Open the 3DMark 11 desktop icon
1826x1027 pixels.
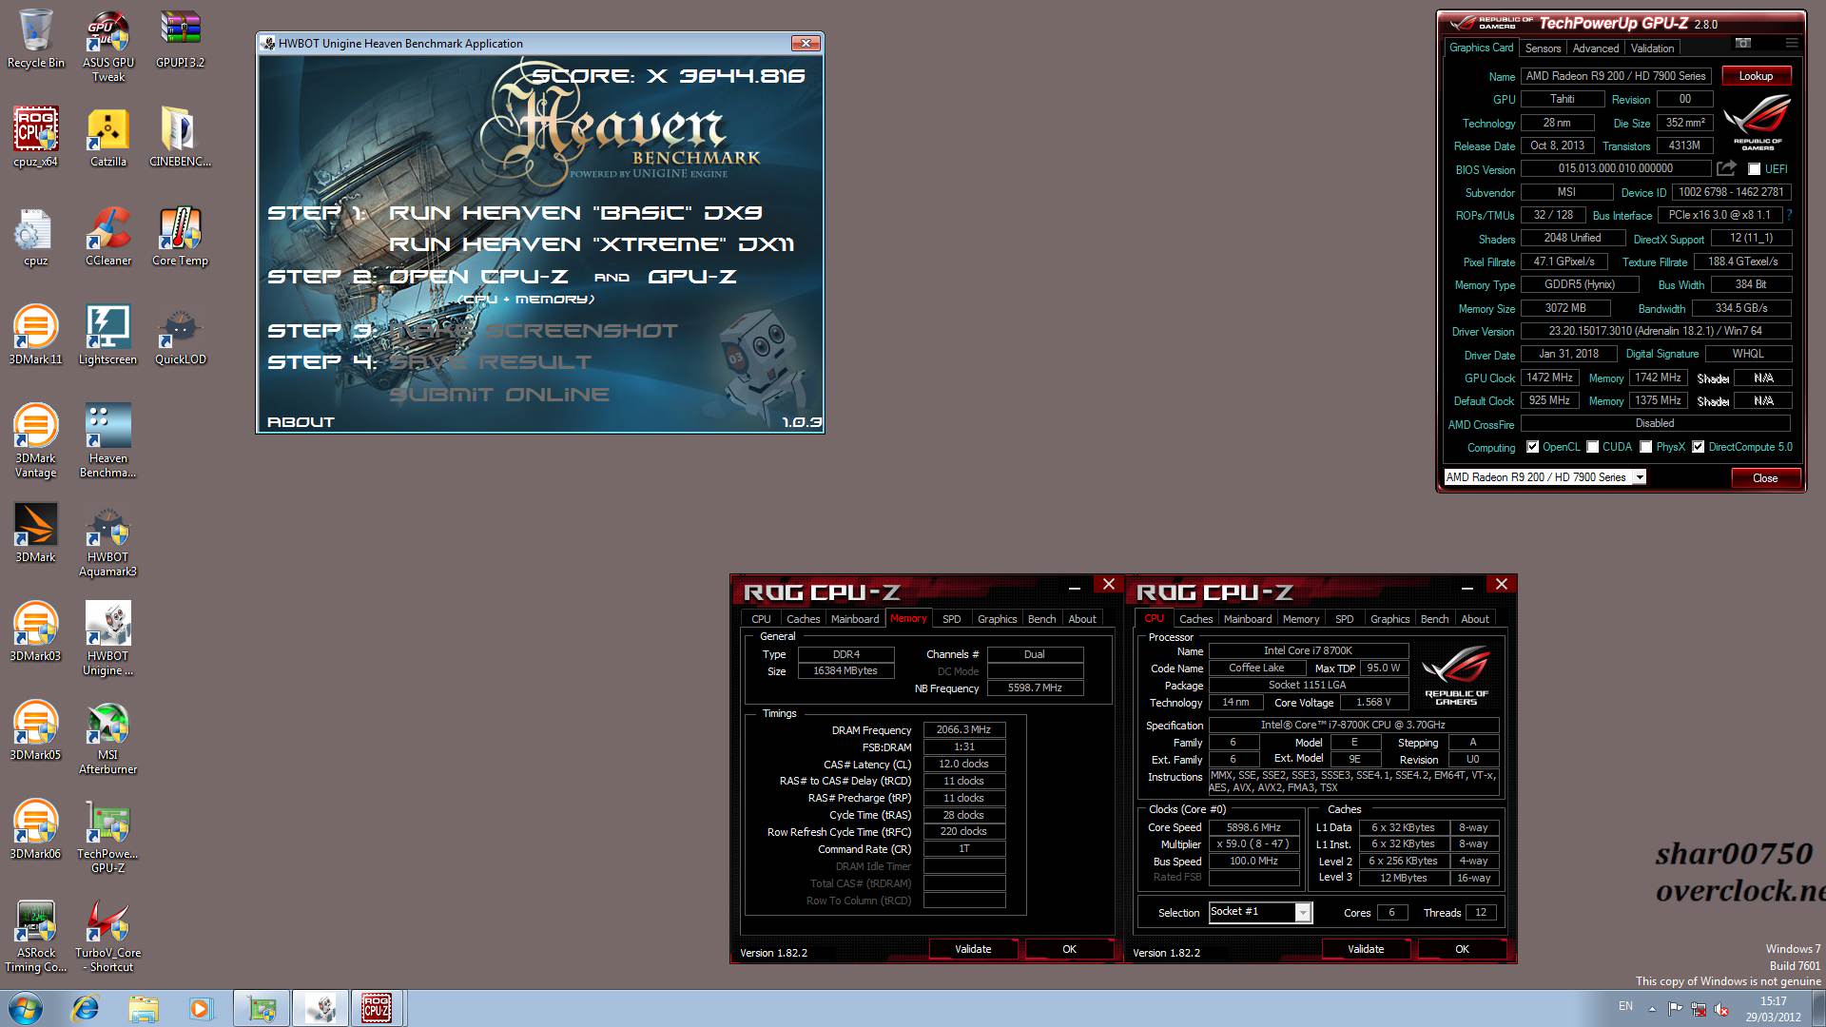[35, 336]
